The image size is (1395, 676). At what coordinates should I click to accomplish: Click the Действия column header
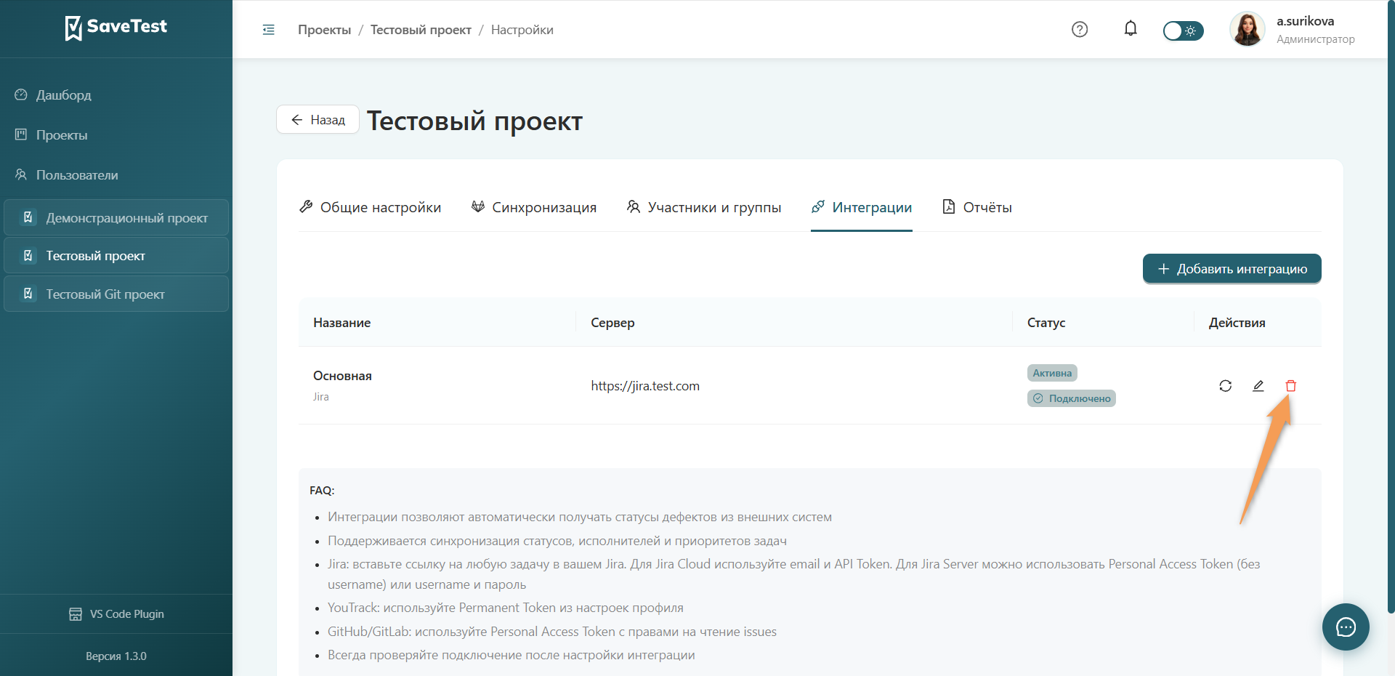click(x=1237, y=323)
